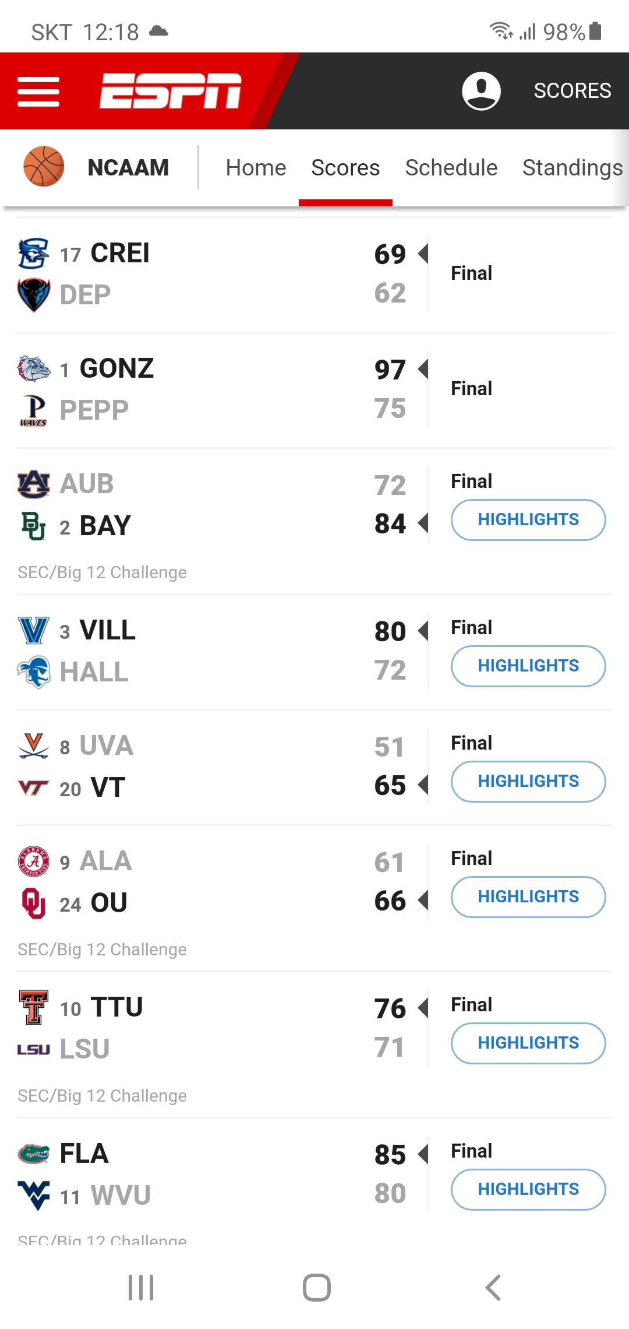The height and width of the screenshot is (1329, 629).
Task: Tap the Gonzaga Bulldogs team logo
Action: pyautogui.click(x=33, y=368)
